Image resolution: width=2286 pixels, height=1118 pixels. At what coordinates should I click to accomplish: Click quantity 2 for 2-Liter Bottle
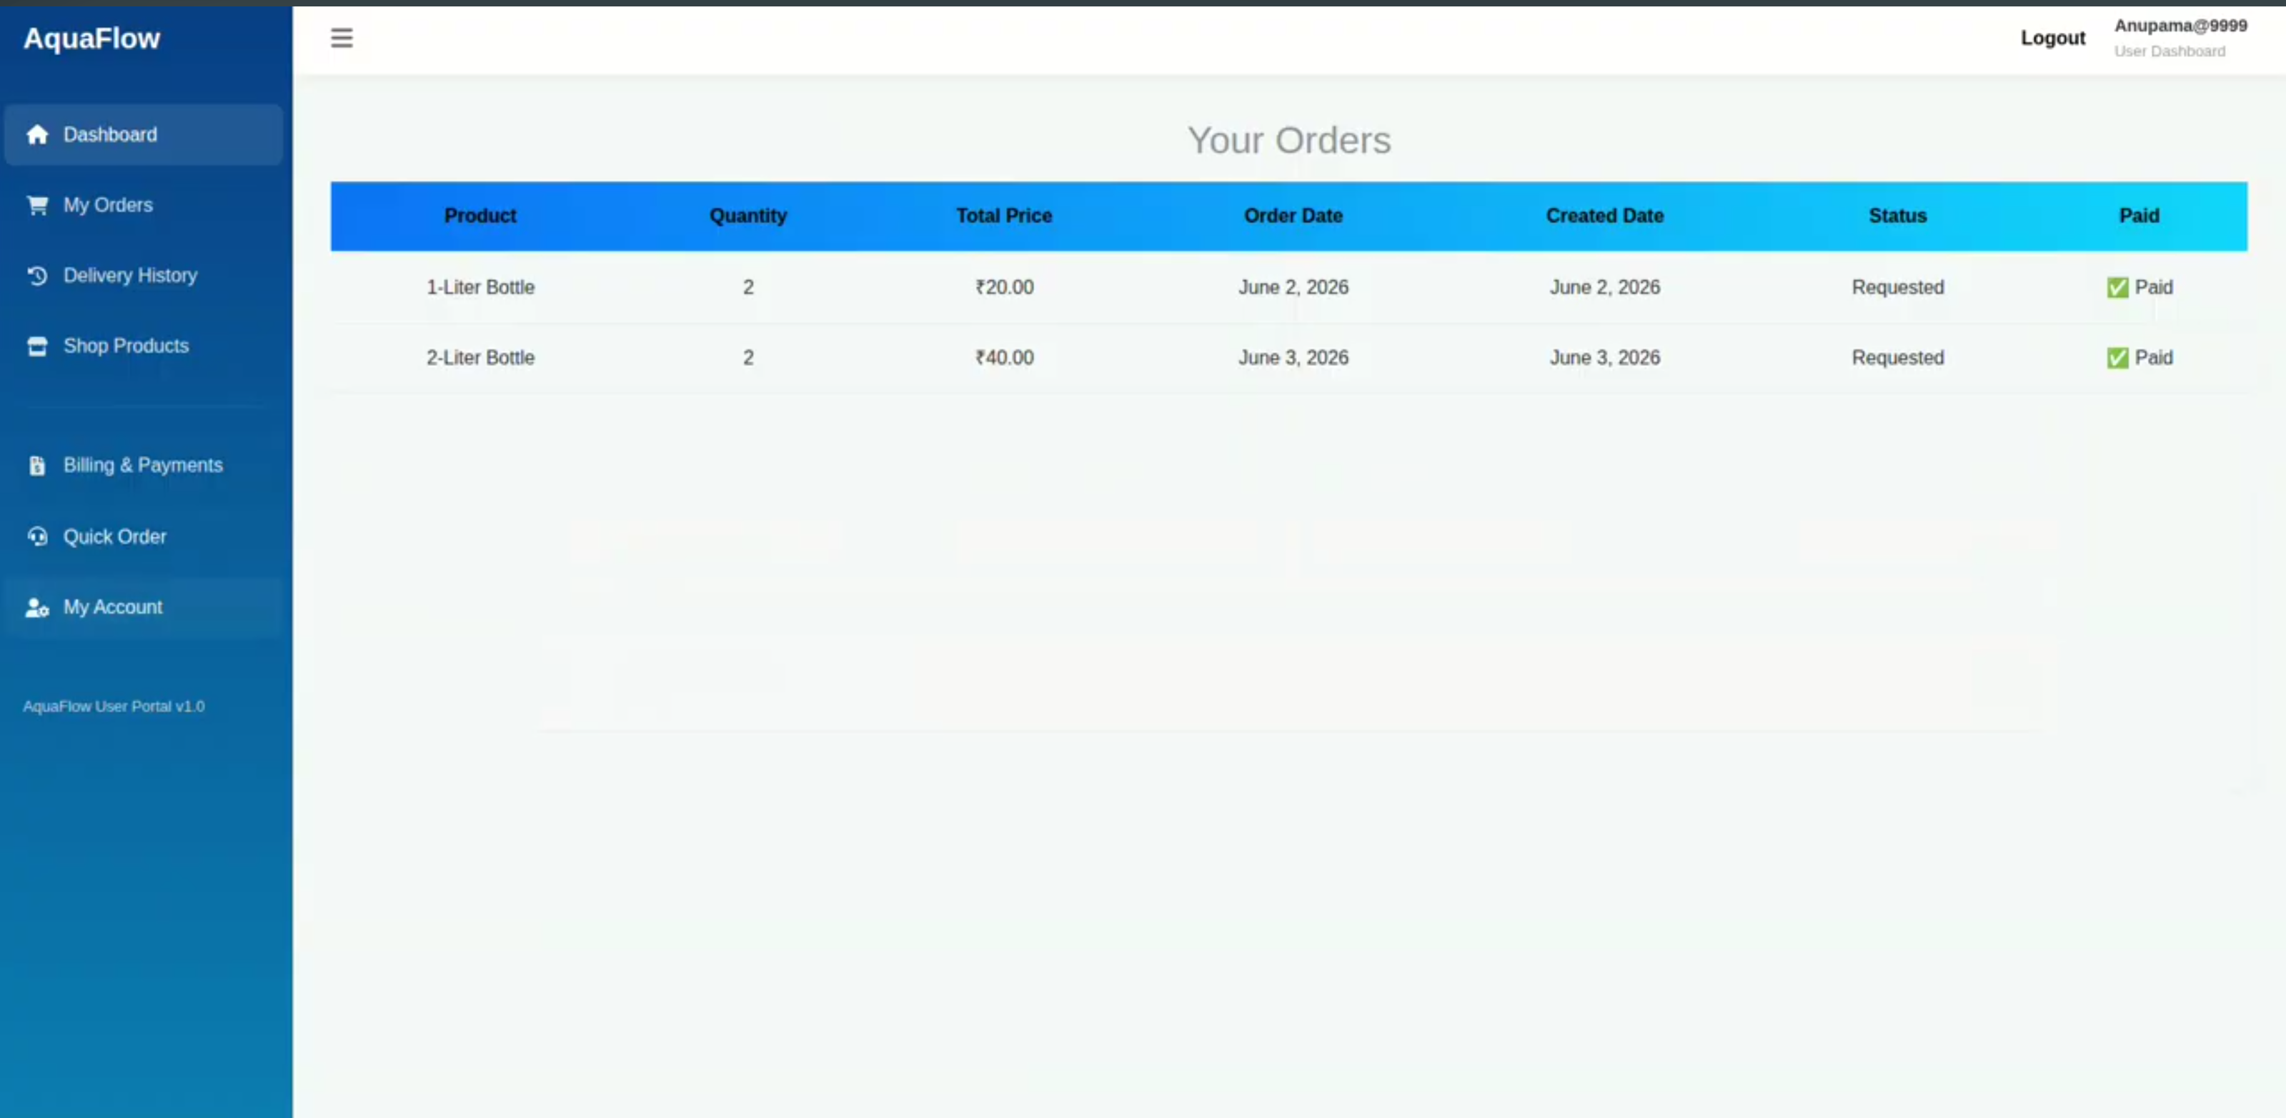tap(748, 358)
